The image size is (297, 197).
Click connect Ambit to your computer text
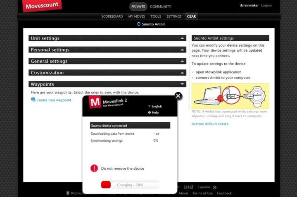pos(223,78)
